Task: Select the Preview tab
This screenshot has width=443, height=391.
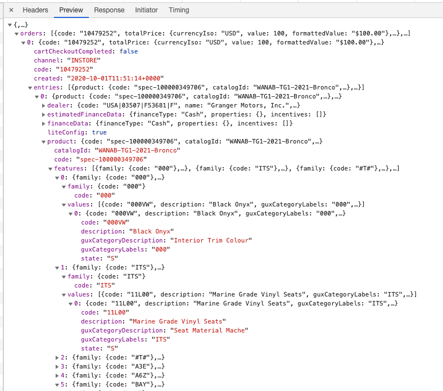Action: (71, 10)
